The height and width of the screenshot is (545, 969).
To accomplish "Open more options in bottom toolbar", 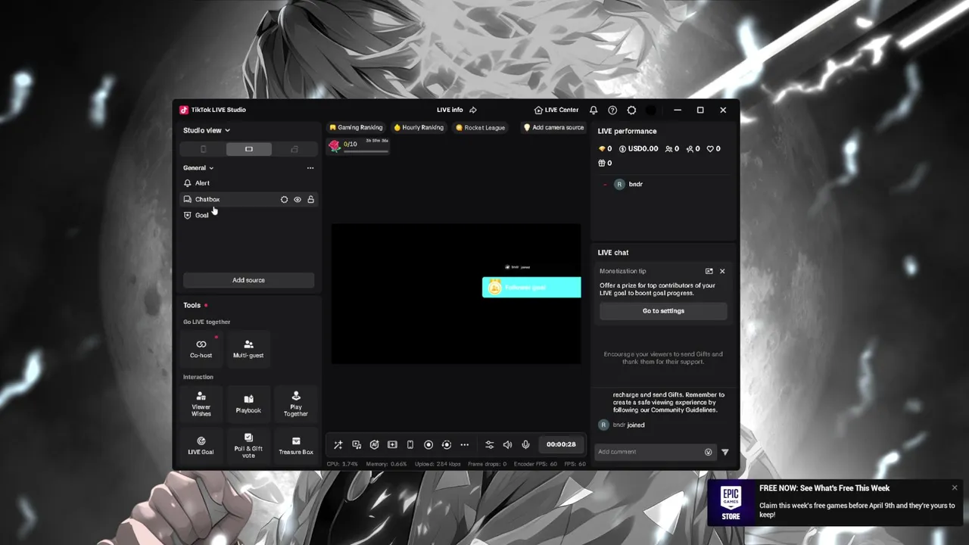I will 465,444.
